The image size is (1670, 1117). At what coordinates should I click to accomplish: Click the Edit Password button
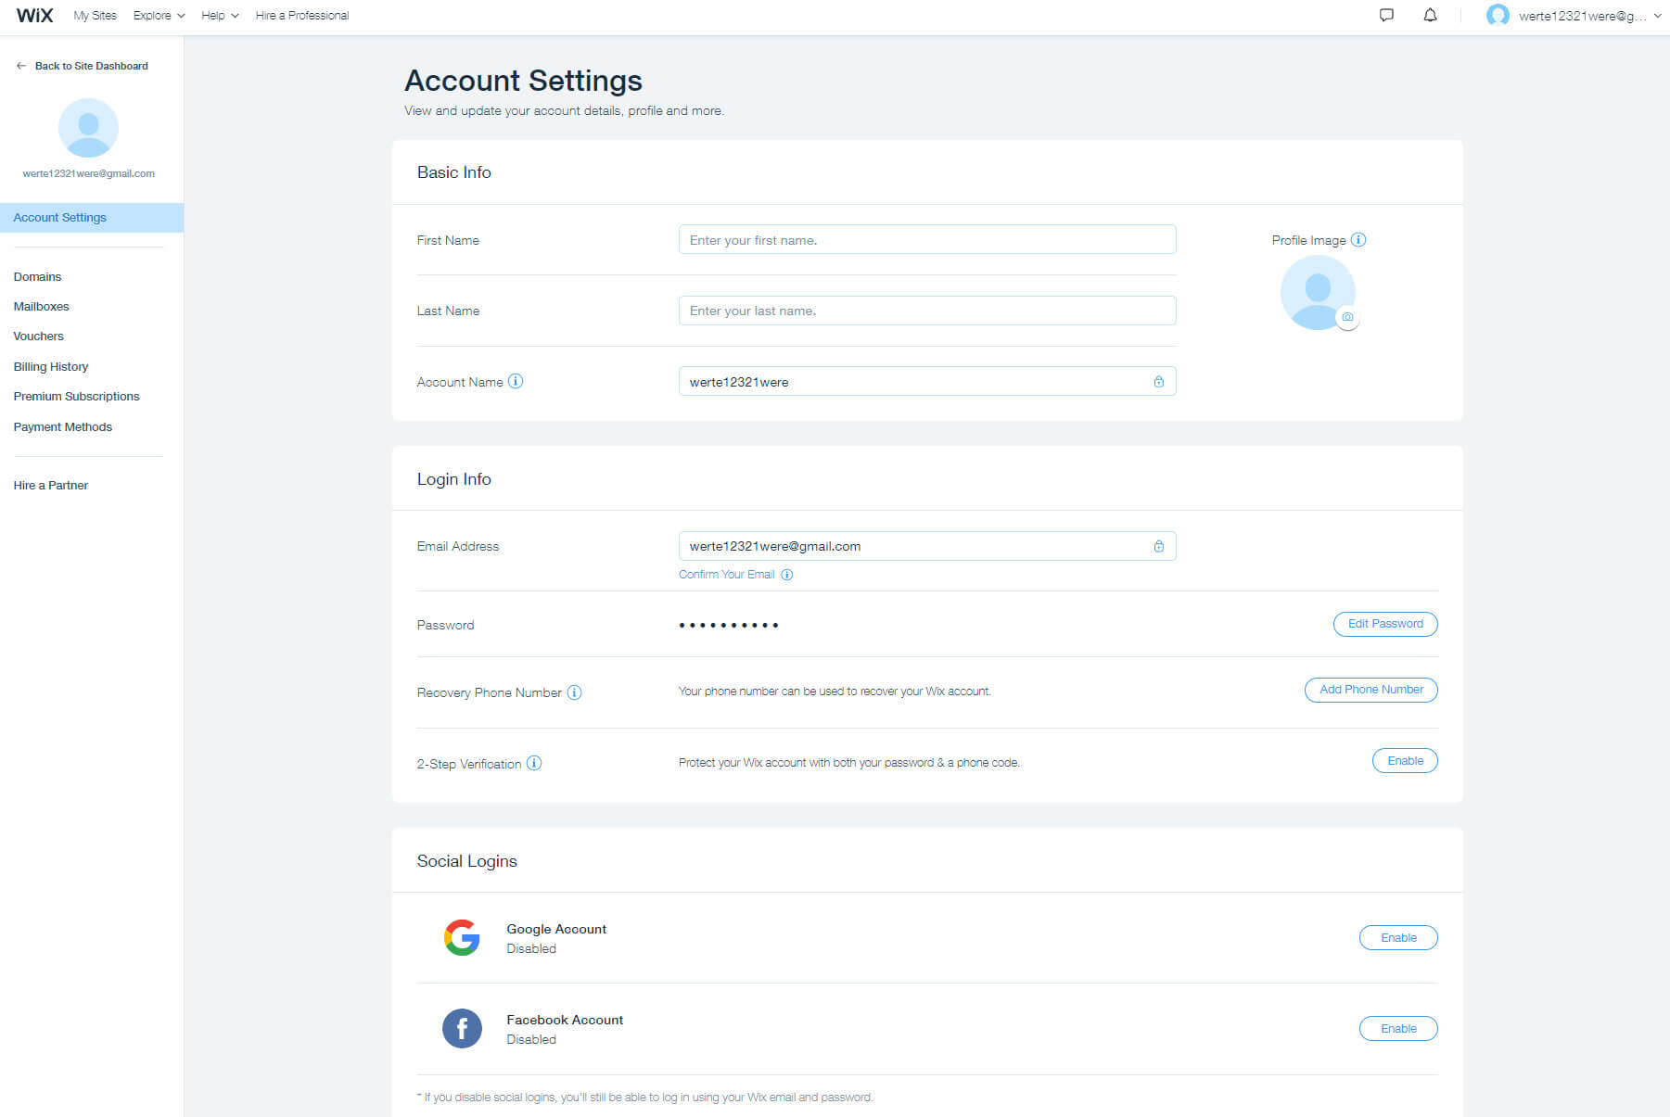(1384, 624)
